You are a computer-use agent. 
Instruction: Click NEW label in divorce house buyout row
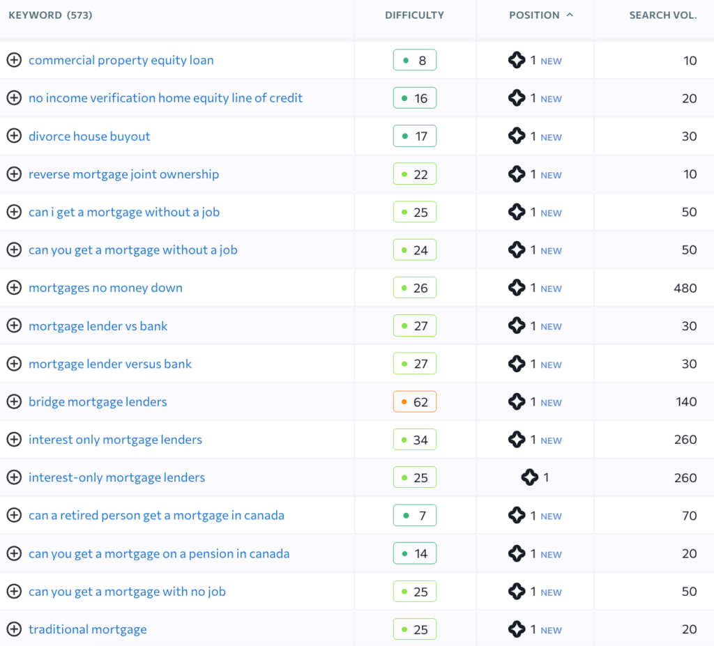551,137
